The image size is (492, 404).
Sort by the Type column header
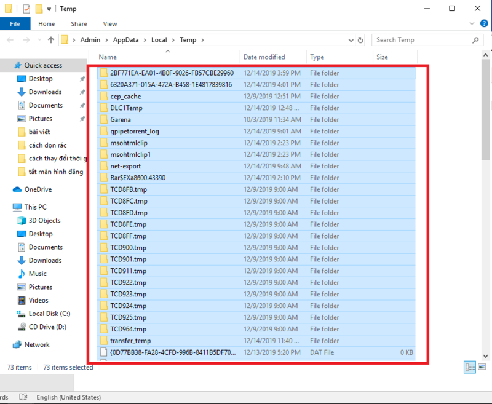coord(340,57)
